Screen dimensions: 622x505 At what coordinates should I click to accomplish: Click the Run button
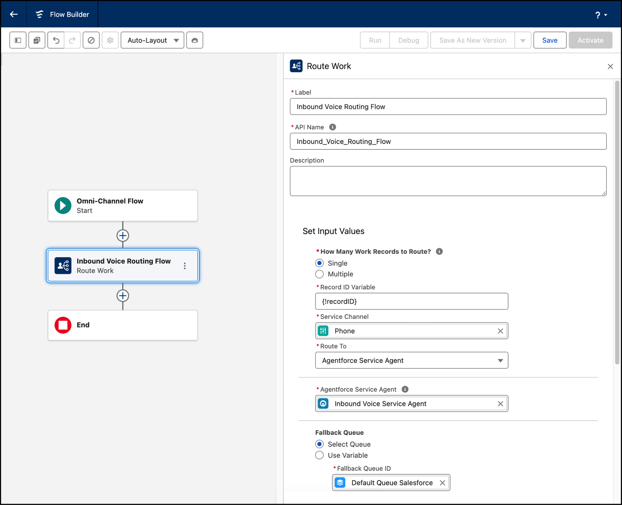[x=375, y=40]
